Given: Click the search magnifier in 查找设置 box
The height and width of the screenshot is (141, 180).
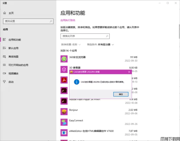Looking at the screenshot, I should point(51,21).
